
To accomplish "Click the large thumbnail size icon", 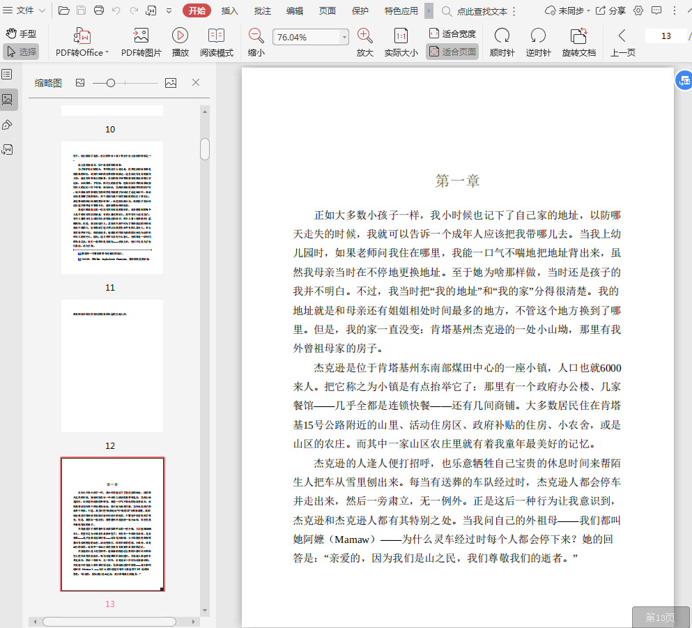I will (171, 82).
